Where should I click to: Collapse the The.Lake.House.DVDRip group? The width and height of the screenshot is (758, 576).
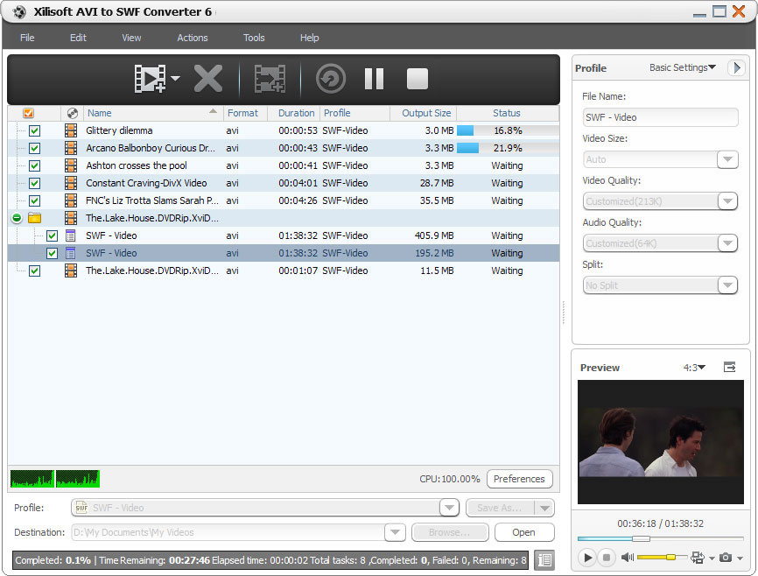point(16,218)
